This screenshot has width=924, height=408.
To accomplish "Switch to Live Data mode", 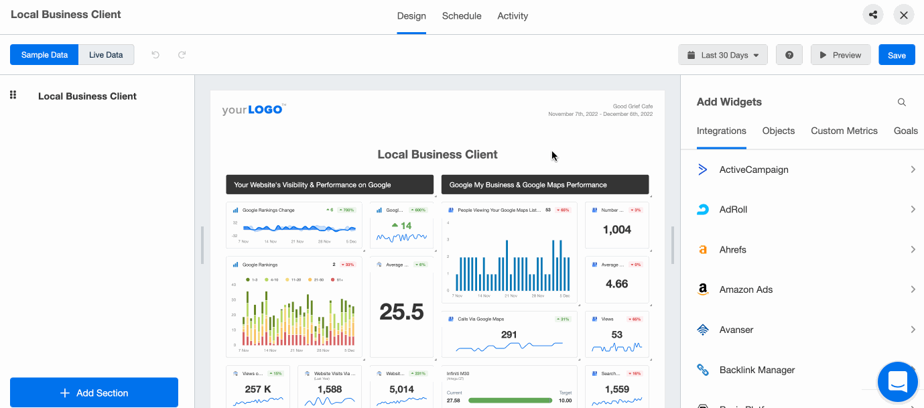I will pyautogui.click(x=106, y=54).
